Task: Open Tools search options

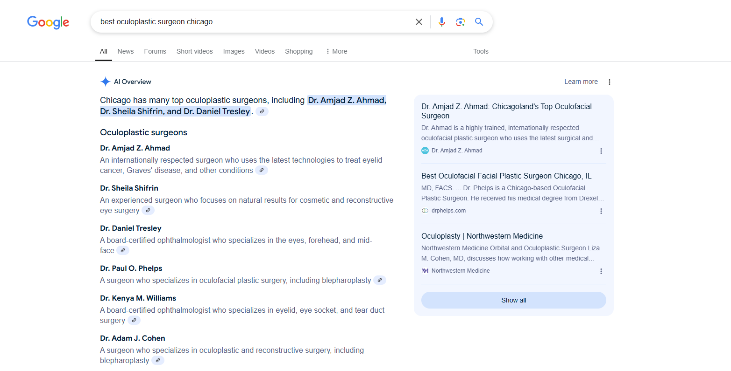Action: 481,51
